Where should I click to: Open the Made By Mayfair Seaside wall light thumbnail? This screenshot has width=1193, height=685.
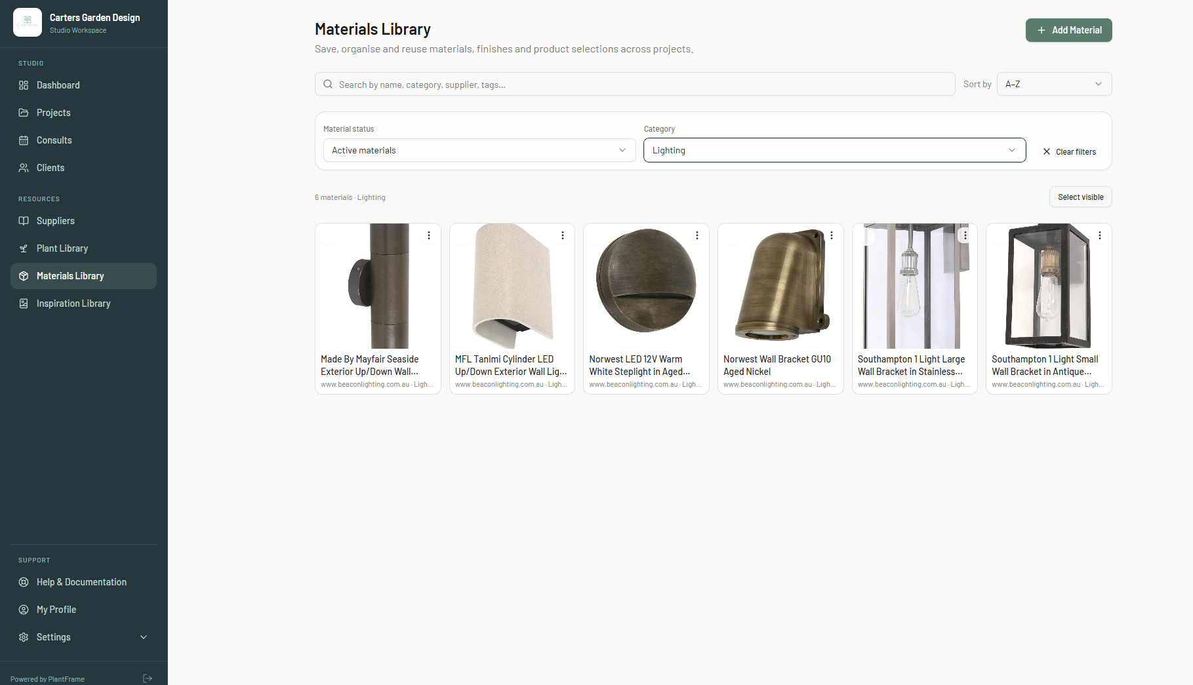pos(378,286)
